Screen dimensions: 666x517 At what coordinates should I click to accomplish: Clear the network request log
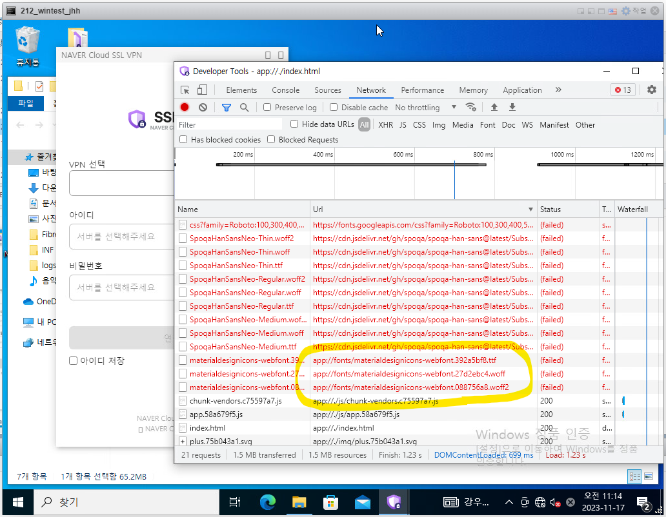click(x=203, y=108)
